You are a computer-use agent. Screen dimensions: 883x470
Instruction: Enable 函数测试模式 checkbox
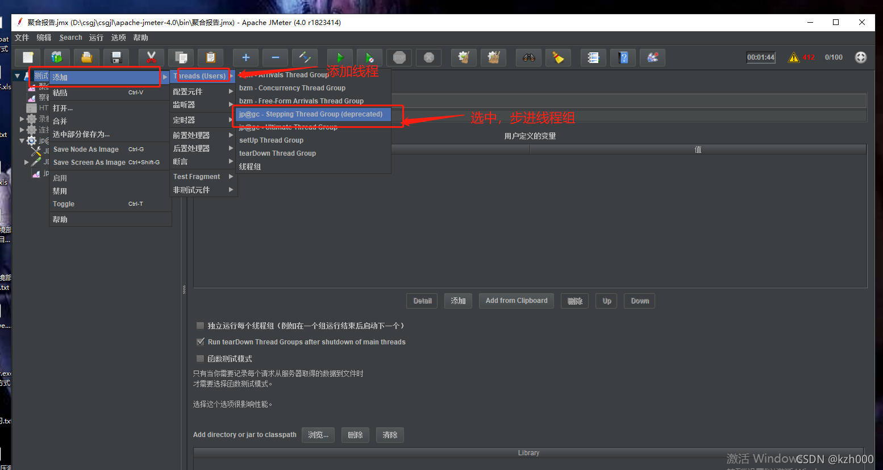point(200,359)
